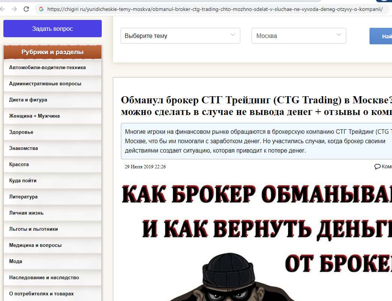Open the Автомобили-водители-техника category
Image resolution: width=392 pixels, height=301 pixels.
pyautogui.click(x=53, y=67)
